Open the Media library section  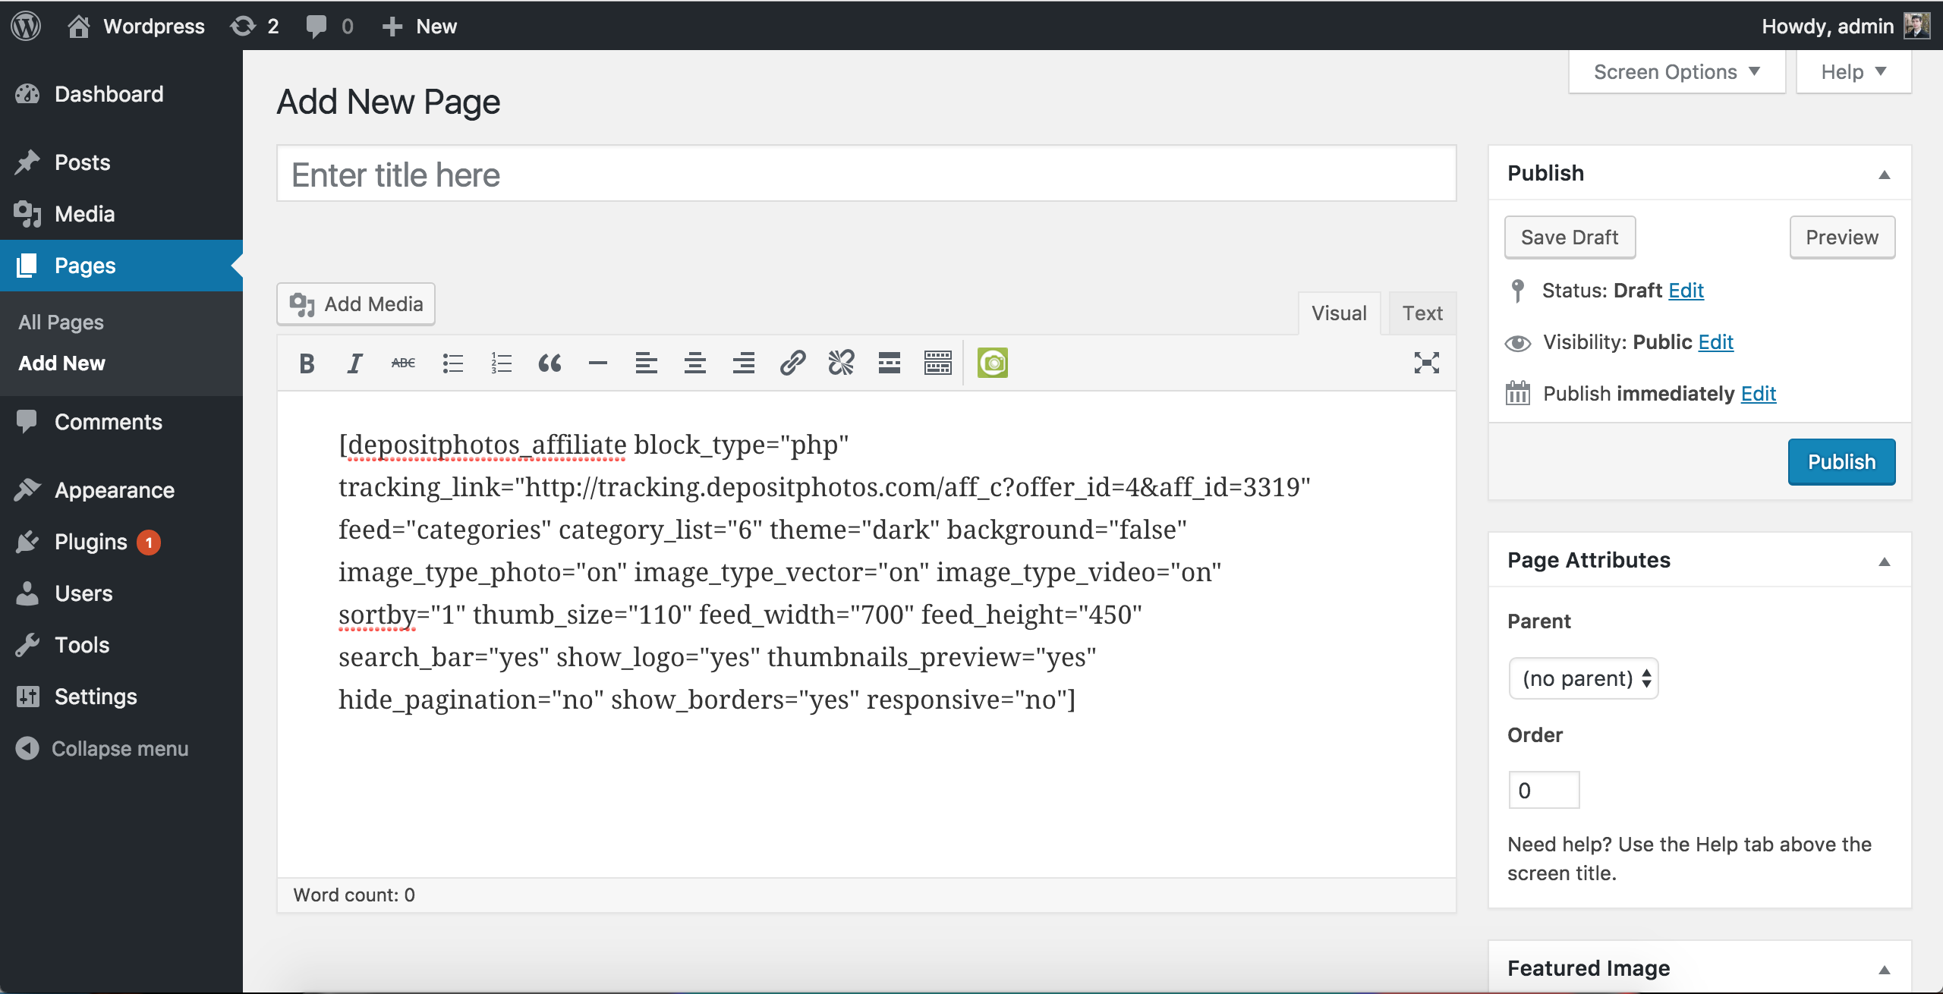[x=121, y=214]
